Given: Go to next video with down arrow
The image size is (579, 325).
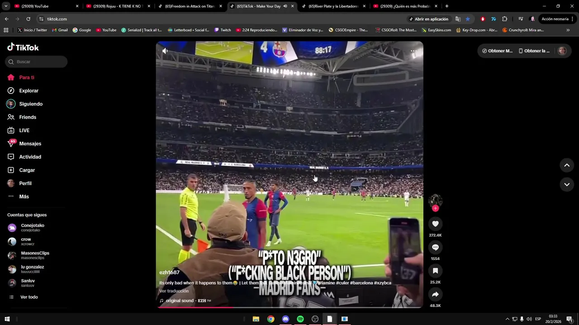Looking at the screenshot, I should coord(566,184).
